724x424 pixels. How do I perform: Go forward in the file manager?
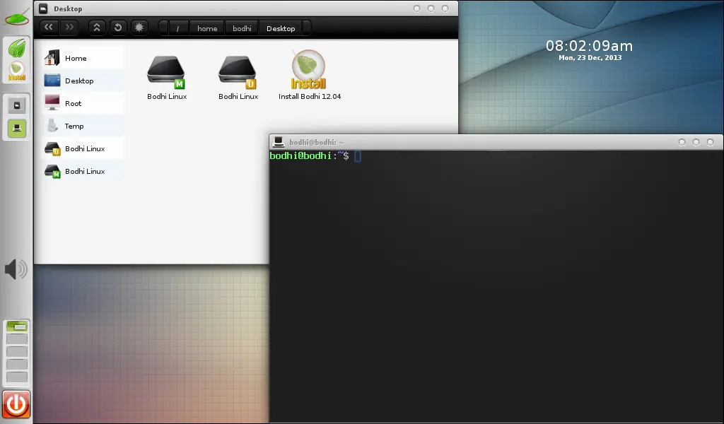[69, 28]
